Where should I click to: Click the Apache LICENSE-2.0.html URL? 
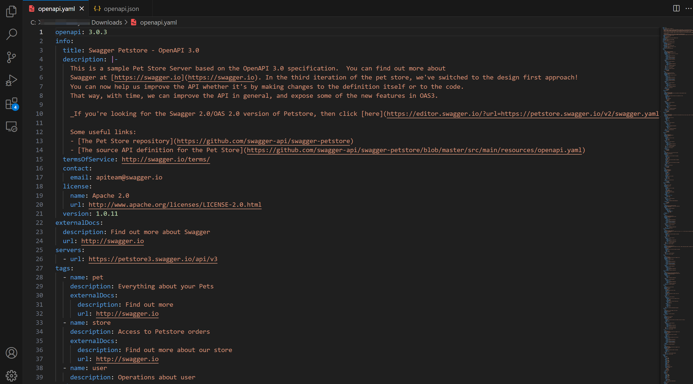[x=175, y=205]
